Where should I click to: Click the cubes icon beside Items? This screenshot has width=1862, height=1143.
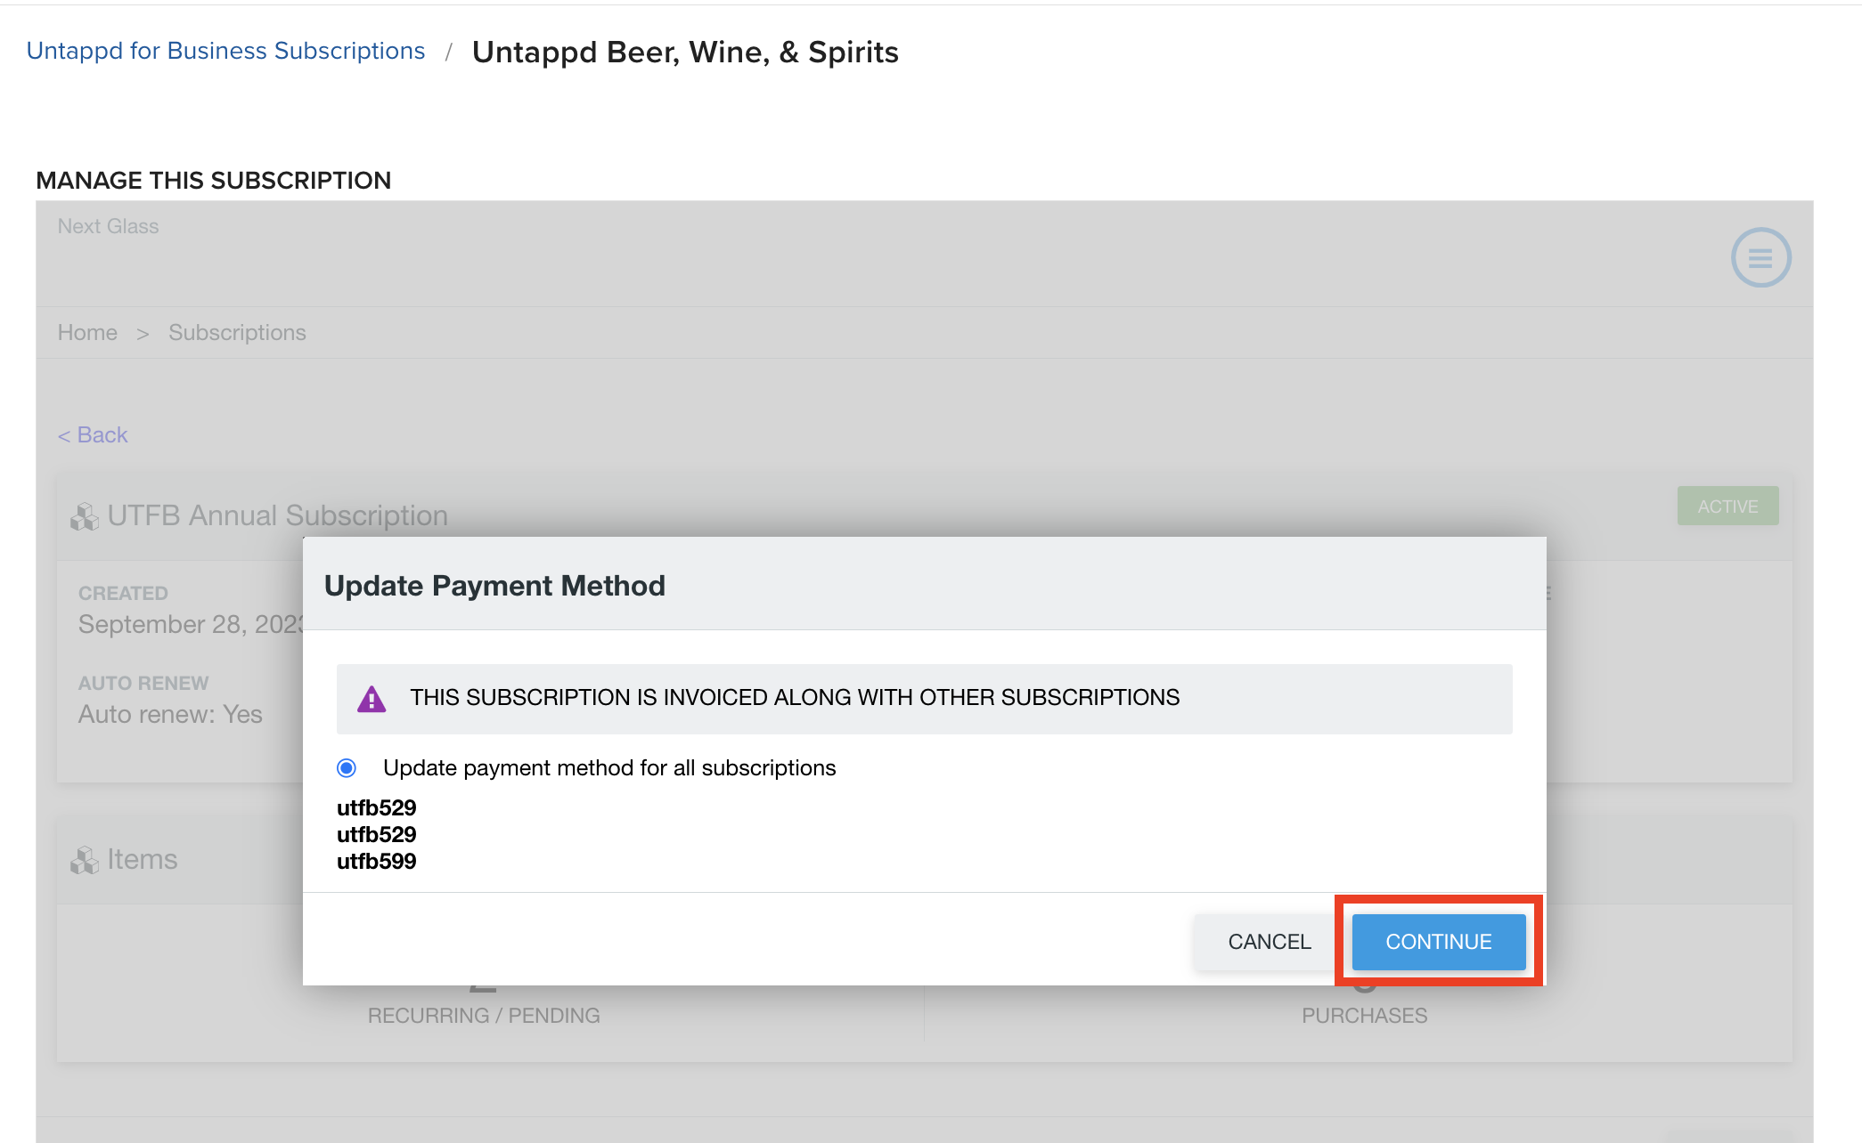[85, 860]
